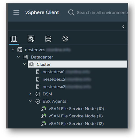
Task: Click the nestedesx1 host icon
Action: pyautogui.click(x=38, y=72)
